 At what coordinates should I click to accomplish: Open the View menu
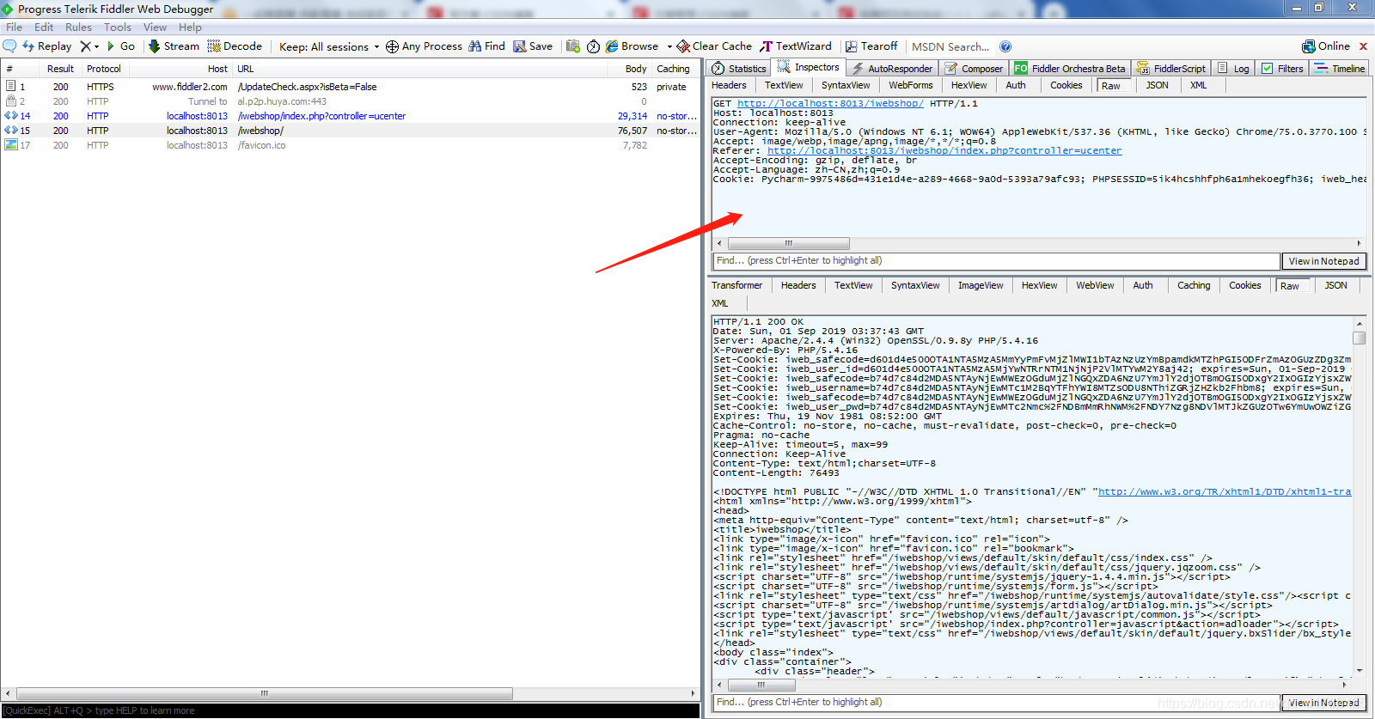coord(155,27)
